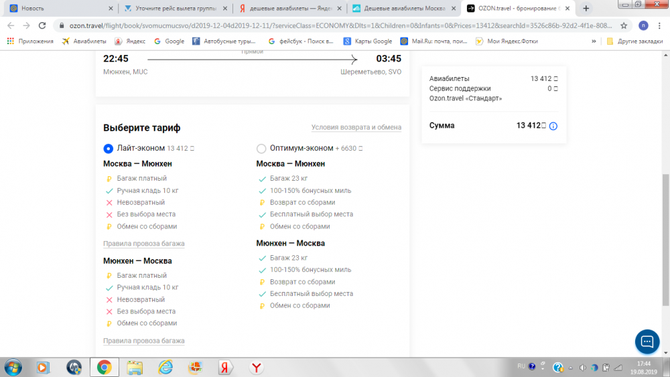Open the Карты Google bookmark
Image resolution: width=670 pixels, height=377 pixels.
(368, 42)
